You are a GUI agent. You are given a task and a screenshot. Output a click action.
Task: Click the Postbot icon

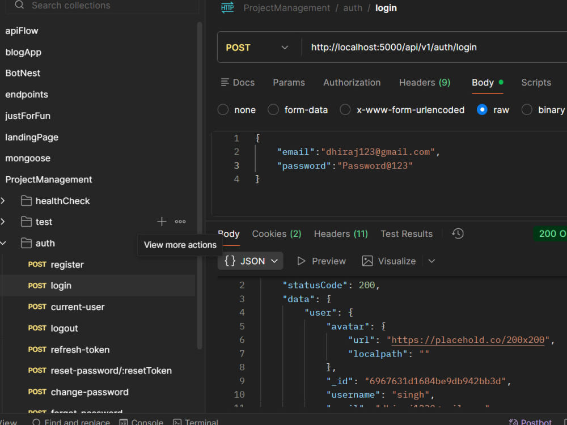click(x=513, y=422)
